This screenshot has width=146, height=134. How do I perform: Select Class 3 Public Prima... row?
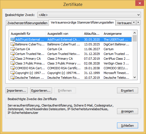pos(71,63)
